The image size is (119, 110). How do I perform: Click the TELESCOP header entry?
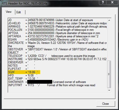[x=52, y=56]
